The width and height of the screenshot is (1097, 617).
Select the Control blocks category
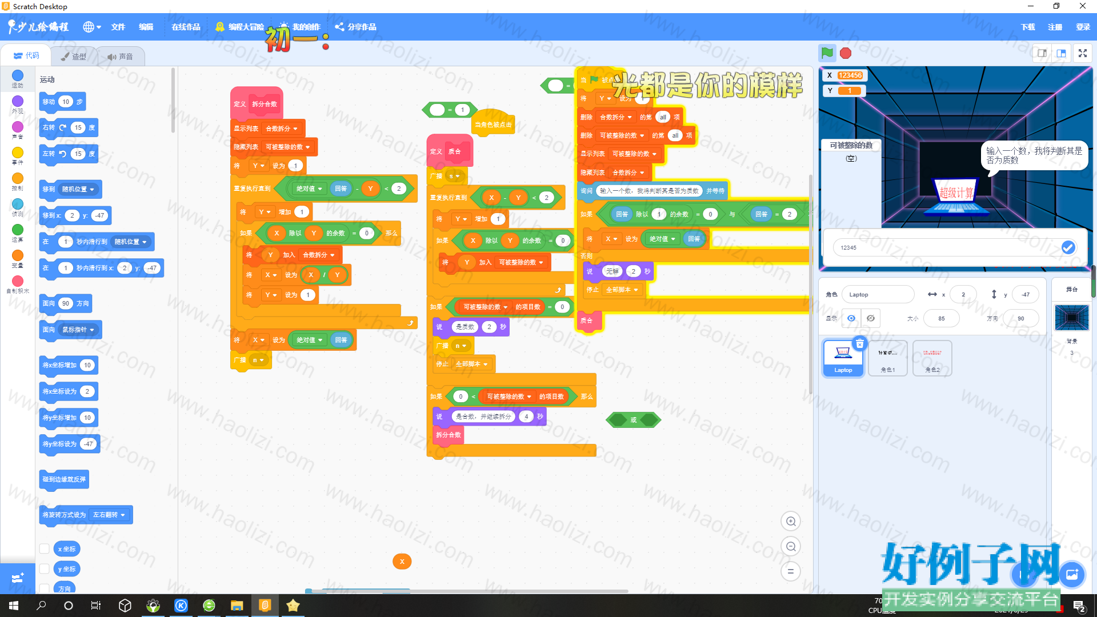click(x=18, y=182)
